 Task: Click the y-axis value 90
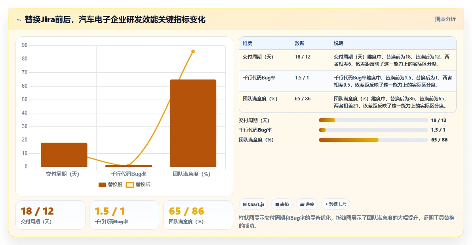25,45
